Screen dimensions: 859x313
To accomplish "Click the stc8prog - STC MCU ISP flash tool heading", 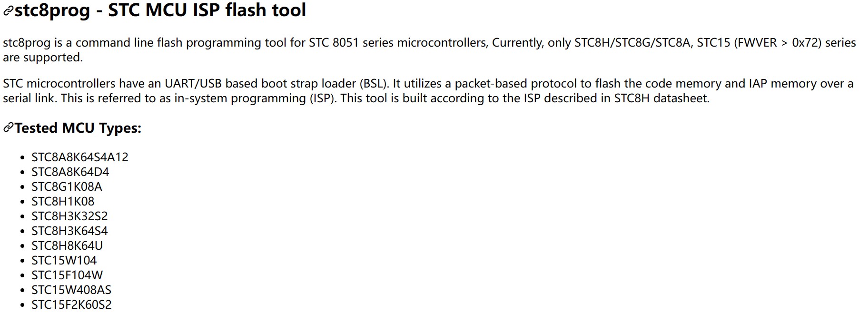I will tap(160, 10).
